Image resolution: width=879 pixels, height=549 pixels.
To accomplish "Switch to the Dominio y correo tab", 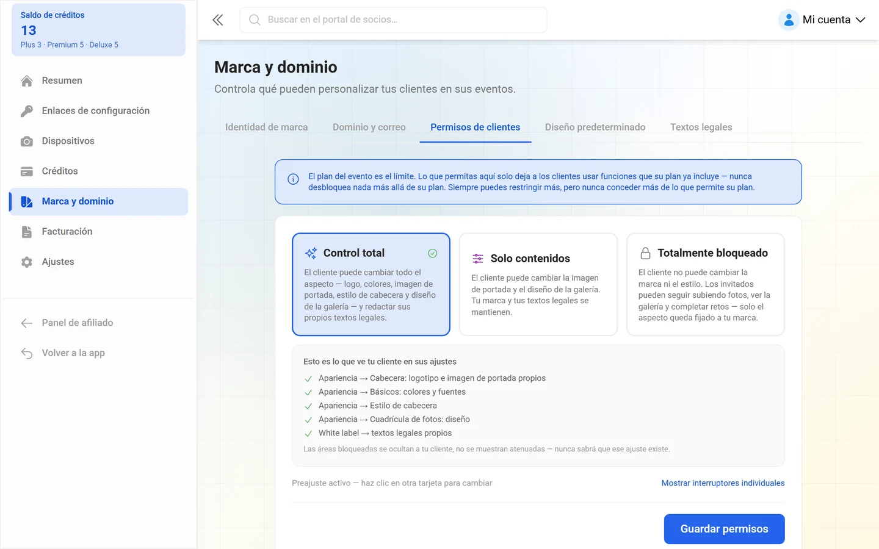I will tap(369, 127).
